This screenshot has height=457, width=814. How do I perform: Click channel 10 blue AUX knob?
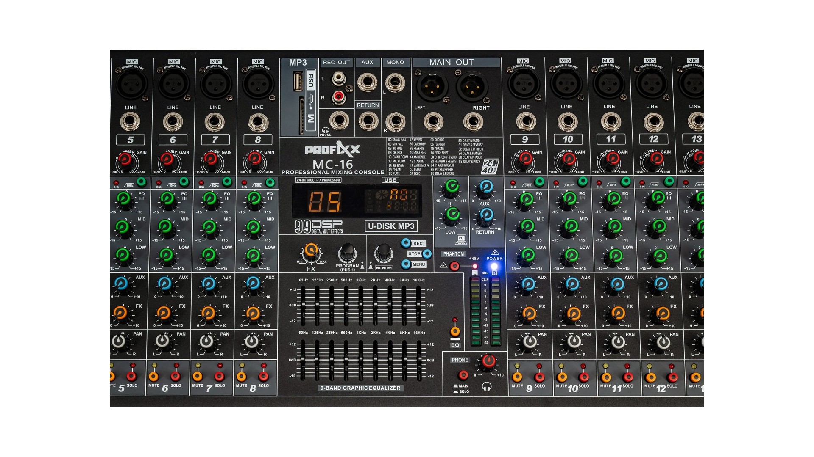tap(572, 284)
